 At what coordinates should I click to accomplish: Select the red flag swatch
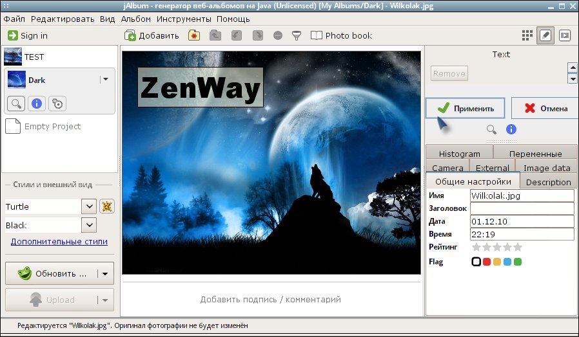pyautogui.click(x=487, y=262)
